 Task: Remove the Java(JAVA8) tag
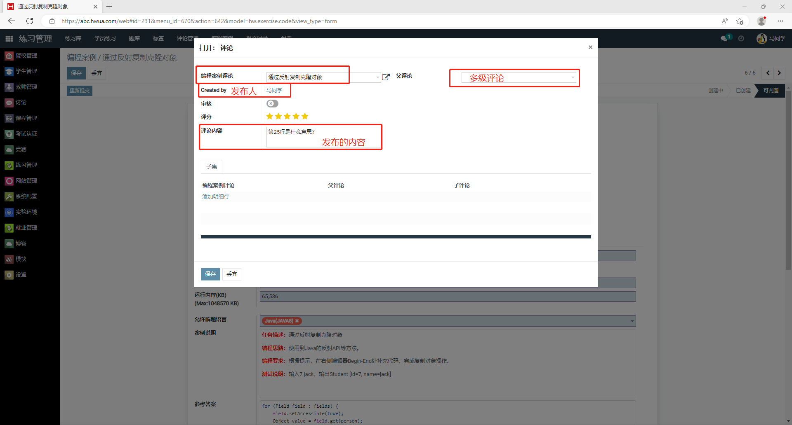[297, 321]
